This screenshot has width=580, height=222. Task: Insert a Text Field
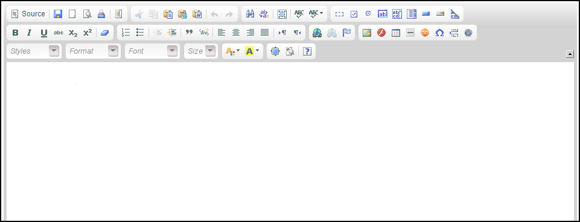[x=383, y=14]
